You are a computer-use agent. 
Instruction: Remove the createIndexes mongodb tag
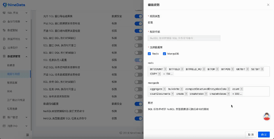click(x=229, y=94)
